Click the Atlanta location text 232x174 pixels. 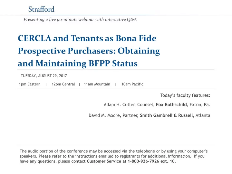(x=203, y=115)
